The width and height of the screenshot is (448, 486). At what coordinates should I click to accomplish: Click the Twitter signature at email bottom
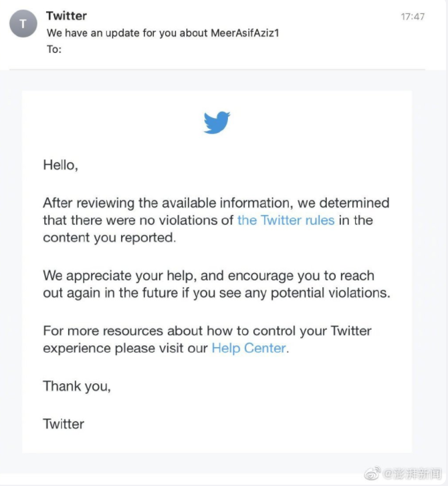tap(64, 423)
